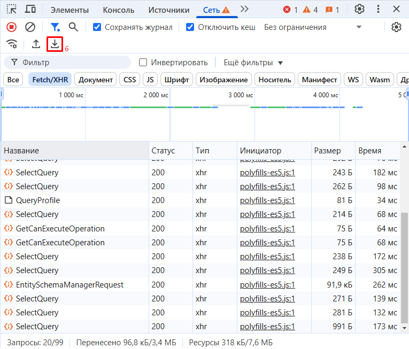Toggle the network filter funnel icon
Screen dimensions: 409x349
(55, 27)
